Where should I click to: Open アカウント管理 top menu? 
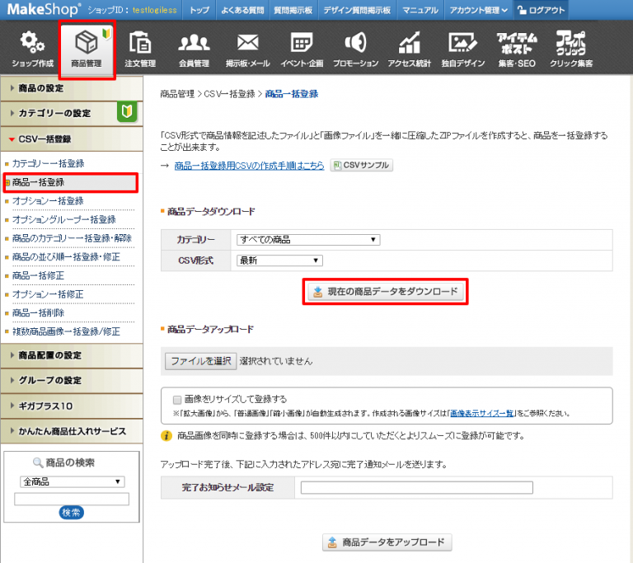click(477, 10)
